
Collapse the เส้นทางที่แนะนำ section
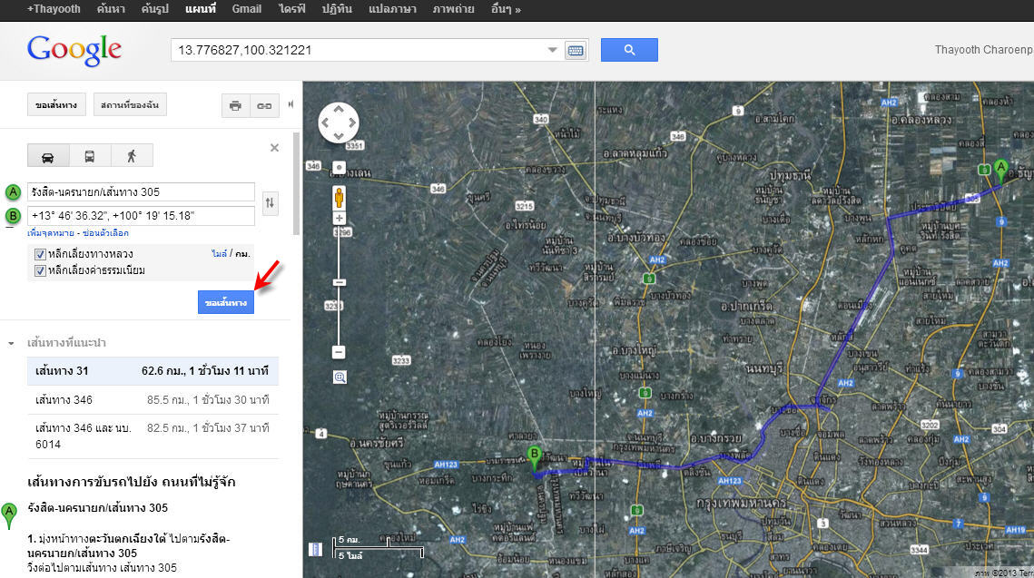[11, 343]
